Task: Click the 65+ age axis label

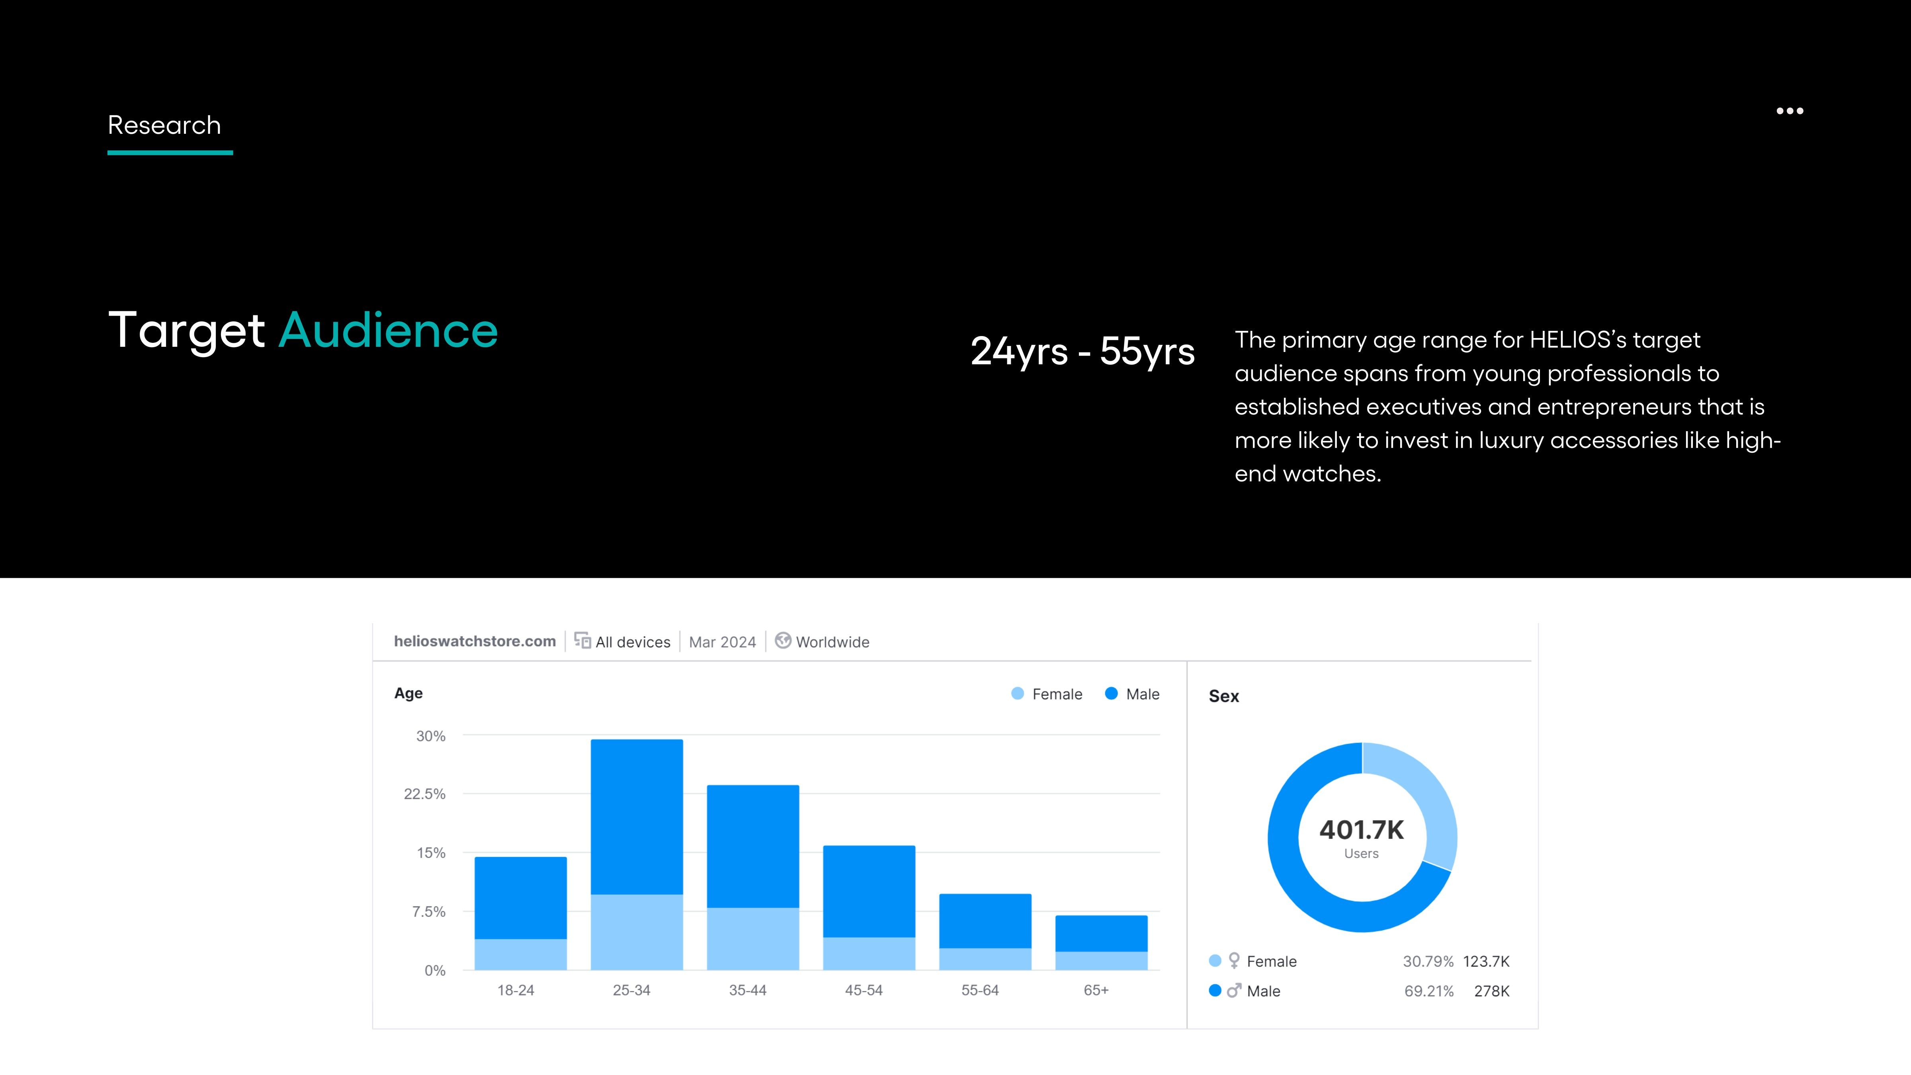Action: [1096, 991]
